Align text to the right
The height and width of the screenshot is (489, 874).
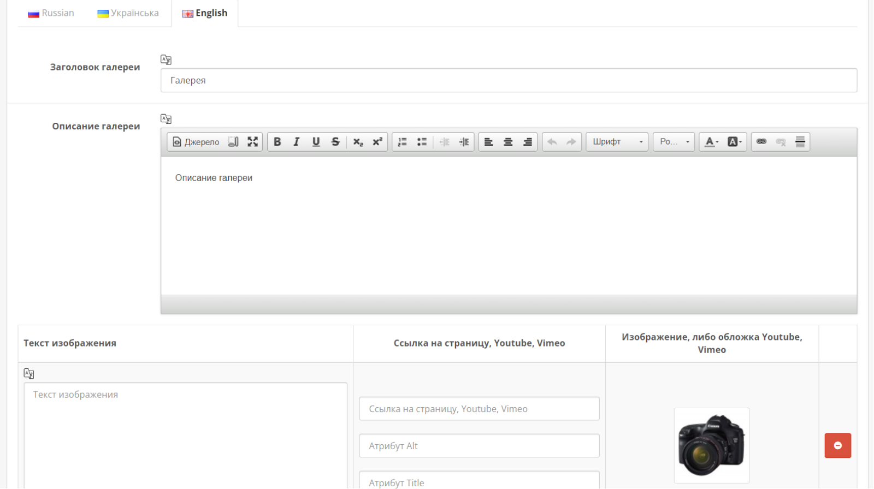coord(527,142)
